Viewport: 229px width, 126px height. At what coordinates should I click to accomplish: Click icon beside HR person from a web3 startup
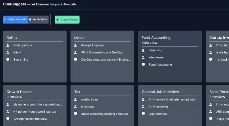point(8,112)
